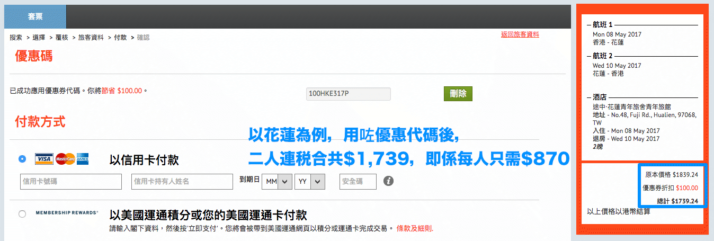Click the 刪除 coupon button

(458, 94)
